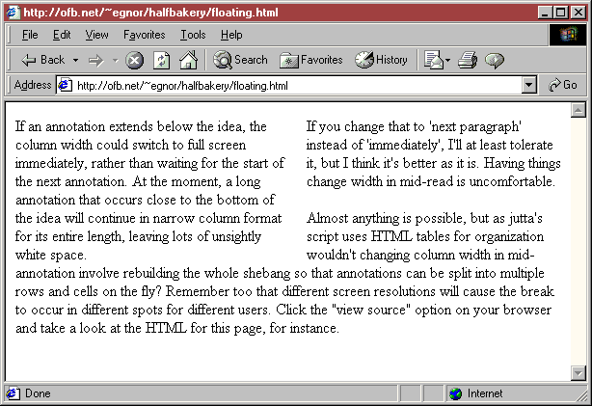
Task: Refresh the page with the Refresh icon
Action: [161, 60]
